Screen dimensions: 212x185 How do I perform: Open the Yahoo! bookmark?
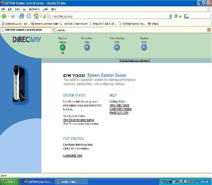[x=153, y=24]
